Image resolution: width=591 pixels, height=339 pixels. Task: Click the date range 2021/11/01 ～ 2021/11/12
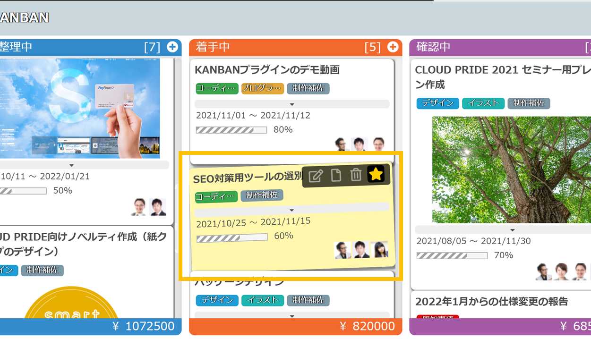(253, 116)
